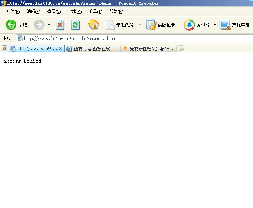Click the 清除记录 label
Image resolution: width=253 pixels, height=208 pixels.
pos(166,25)
